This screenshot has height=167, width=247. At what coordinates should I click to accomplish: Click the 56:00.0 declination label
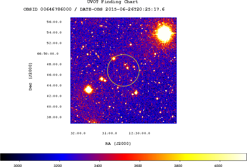coord(54,22)
